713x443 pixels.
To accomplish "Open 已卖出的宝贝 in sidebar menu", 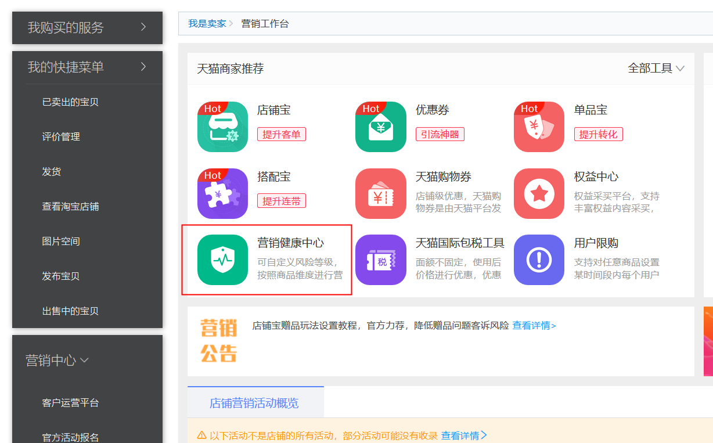I will click(x=70, y=102).
